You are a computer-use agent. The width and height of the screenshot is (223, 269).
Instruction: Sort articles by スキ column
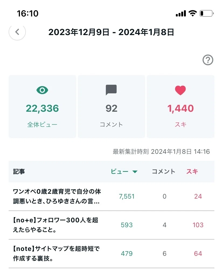click(192, 171)
